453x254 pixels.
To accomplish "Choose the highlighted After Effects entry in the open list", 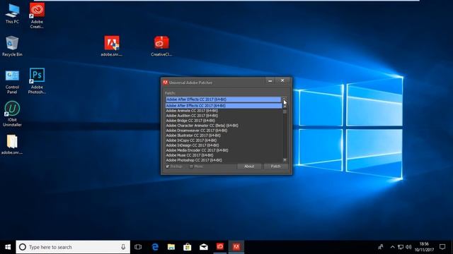I will coord(224,106).
